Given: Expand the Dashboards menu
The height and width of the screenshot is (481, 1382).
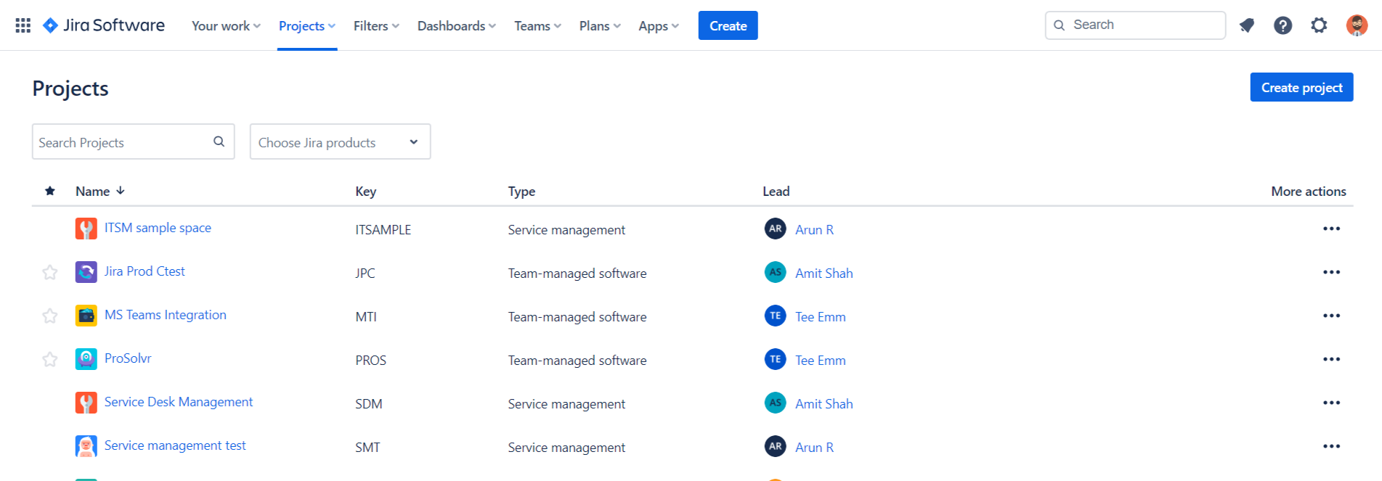Looking at the screenshot, I should pos(456,26).
